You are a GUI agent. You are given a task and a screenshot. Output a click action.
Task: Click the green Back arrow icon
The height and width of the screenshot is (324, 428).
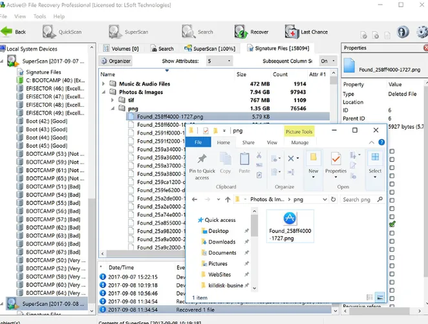[x=6, y=32]
